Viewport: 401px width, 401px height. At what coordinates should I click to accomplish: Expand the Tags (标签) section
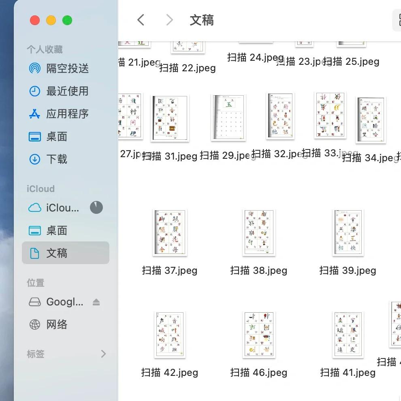point(103,354)
